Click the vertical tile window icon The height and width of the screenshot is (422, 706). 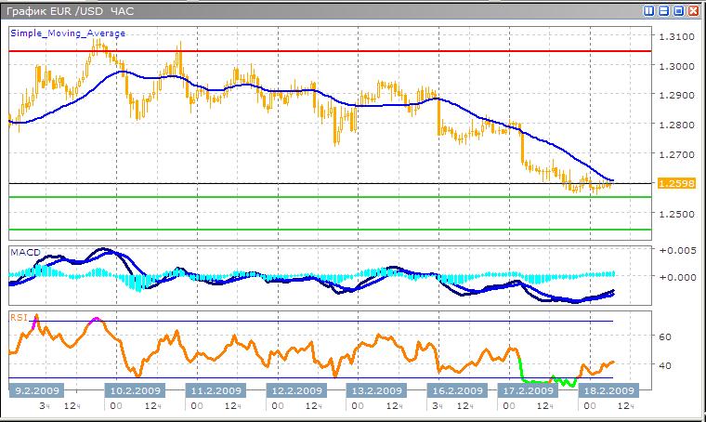(x=649, y=10)
